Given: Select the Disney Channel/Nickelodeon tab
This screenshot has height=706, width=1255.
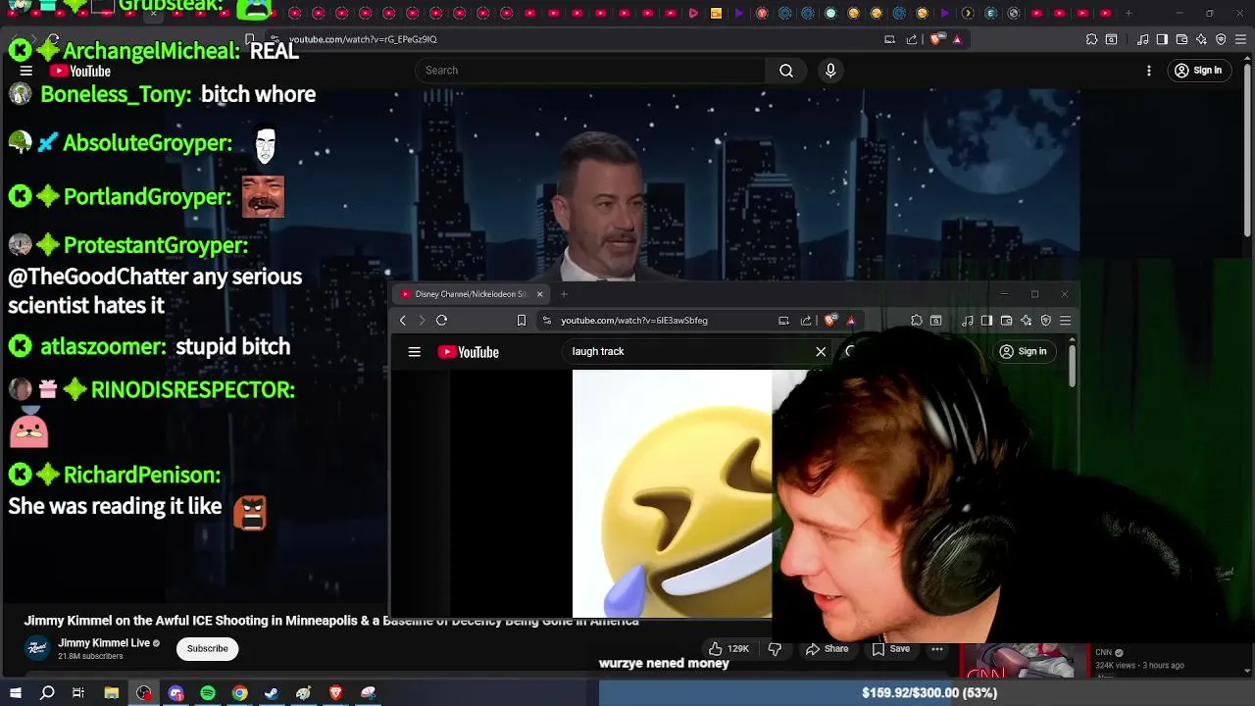Looking at the screenshot, I should (471, 294).
